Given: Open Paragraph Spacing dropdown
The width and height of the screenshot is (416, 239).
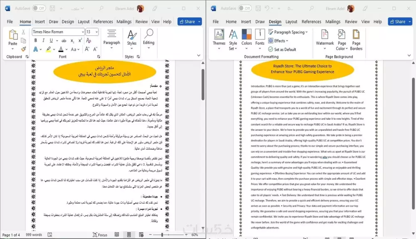Looking at the screenshot, I should (x=288, y=32).
